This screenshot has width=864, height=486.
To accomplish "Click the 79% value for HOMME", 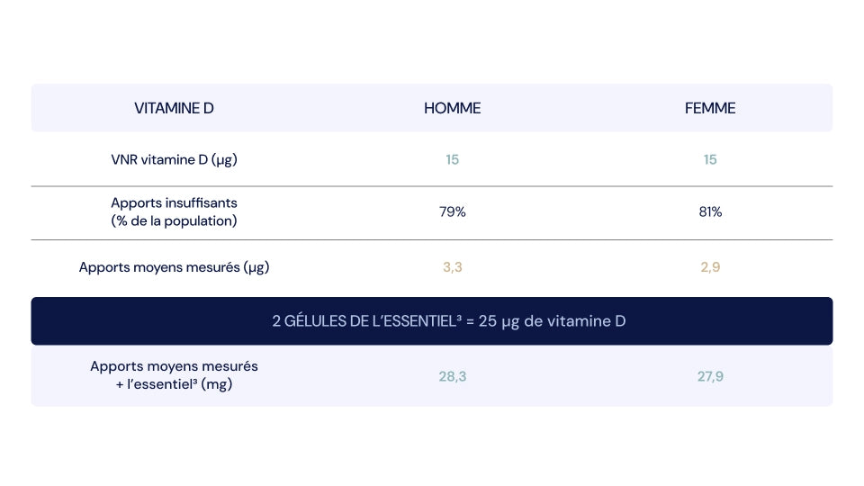I will point(452,211).
